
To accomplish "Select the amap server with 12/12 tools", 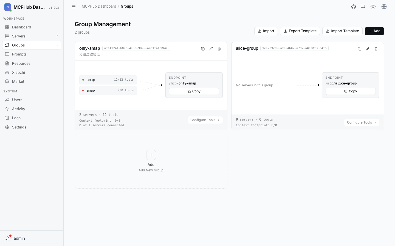I will tap(108, 80).
